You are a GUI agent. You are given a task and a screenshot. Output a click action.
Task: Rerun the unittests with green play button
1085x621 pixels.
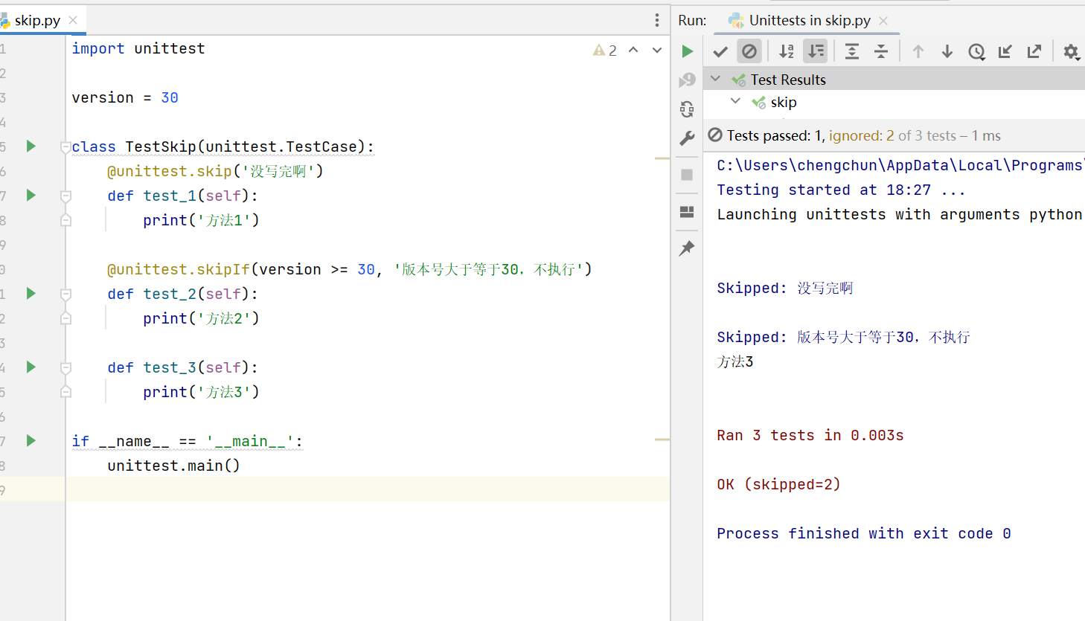click(688, 51)
